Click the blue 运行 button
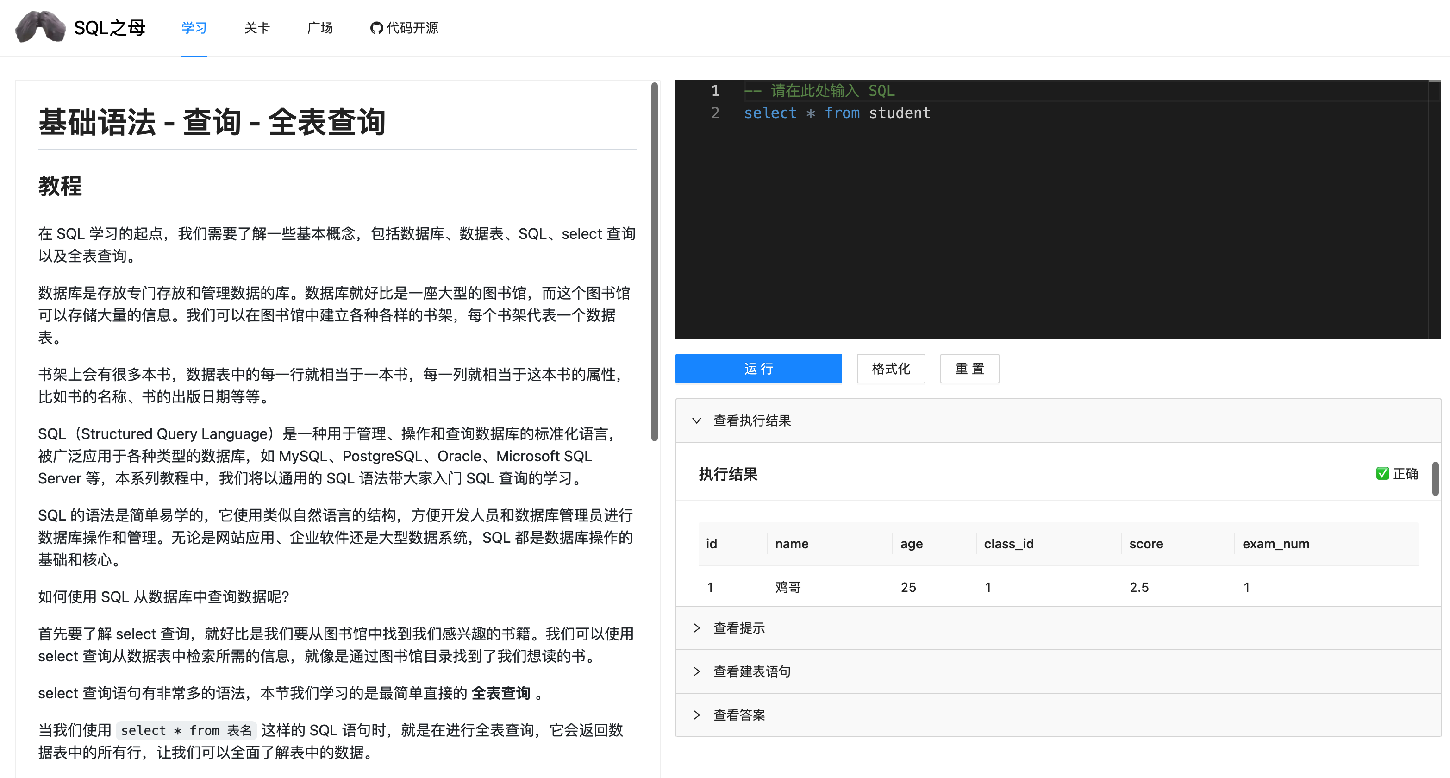This screenshot has height=778, width=1450. (x=758, y=369)
